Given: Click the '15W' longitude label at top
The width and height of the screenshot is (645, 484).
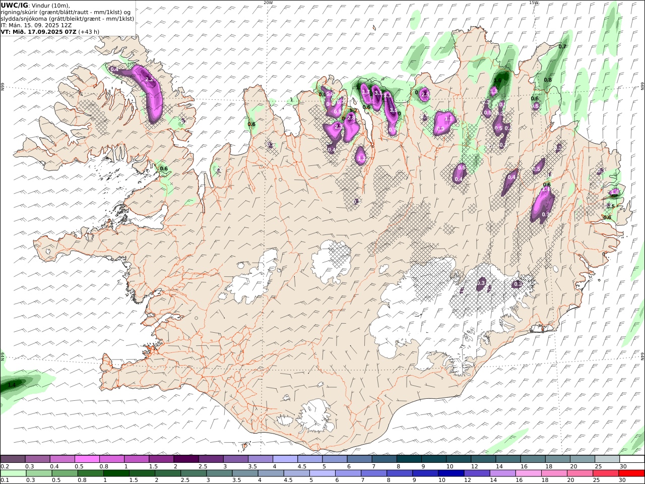Looking at the screenshot, I should pos(534,3).
